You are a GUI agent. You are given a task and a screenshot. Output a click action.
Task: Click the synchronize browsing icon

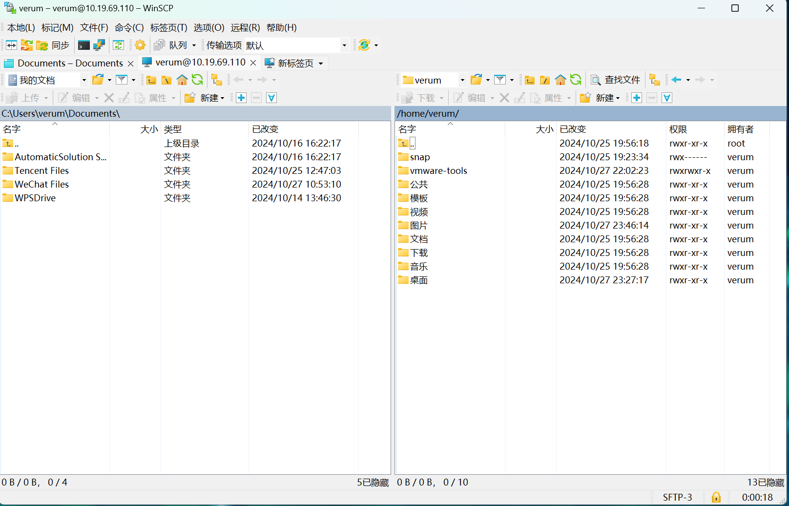pyautogui.click(x=27, y=45)
